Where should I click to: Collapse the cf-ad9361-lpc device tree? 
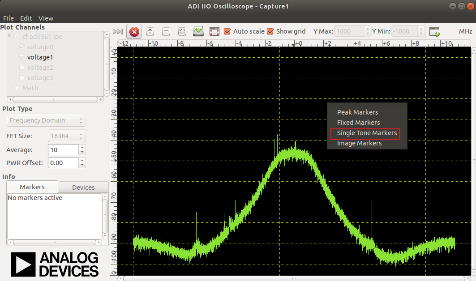pyautogui.click(x=10, y=36)
